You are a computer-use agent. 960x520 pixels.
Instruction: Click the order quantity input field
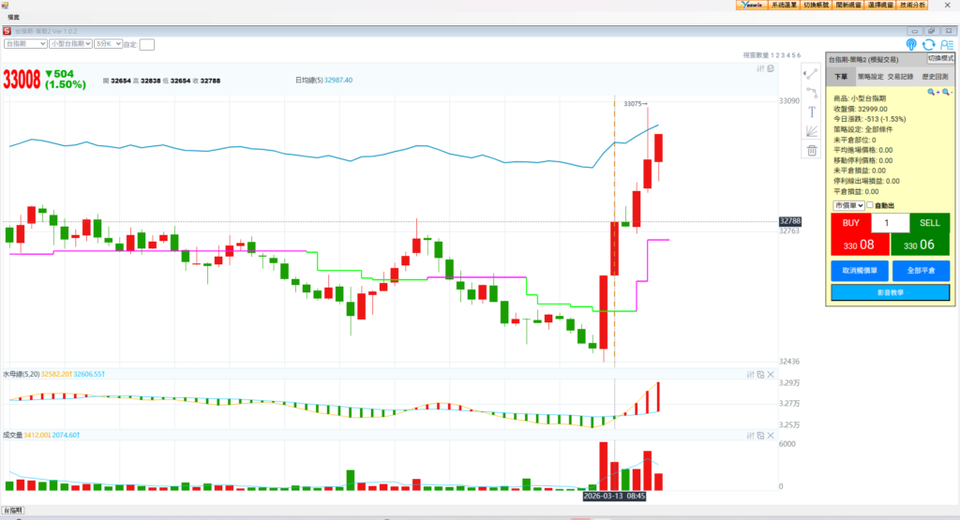[890, 223]
